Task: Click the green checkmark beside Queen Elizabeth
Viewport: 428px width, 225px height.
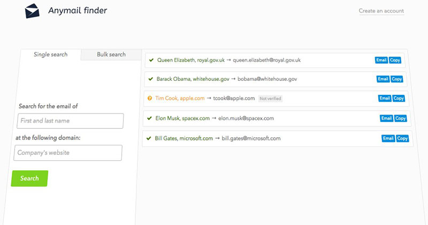Action: 151,60
